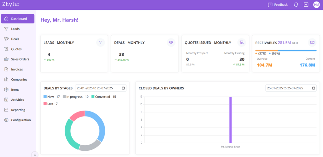The width and height of the screenshot is (323, 157).
Task: Click the handshake icon in Deals Monthly card
Action: coord(171,42)
